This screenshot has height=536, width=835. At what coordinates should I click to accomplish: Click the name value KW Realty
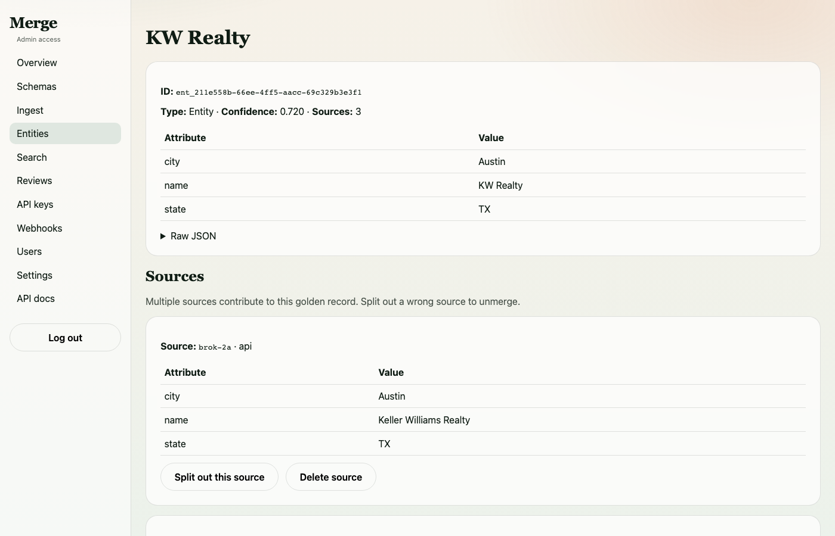pyautogui.click(x=500, y=185)
